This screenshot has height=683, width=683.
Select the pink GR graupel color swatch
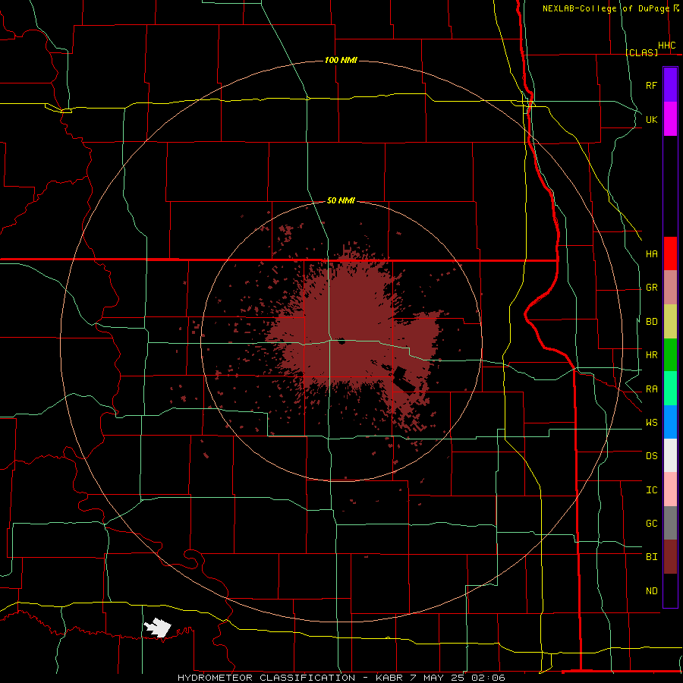[670, 288]
